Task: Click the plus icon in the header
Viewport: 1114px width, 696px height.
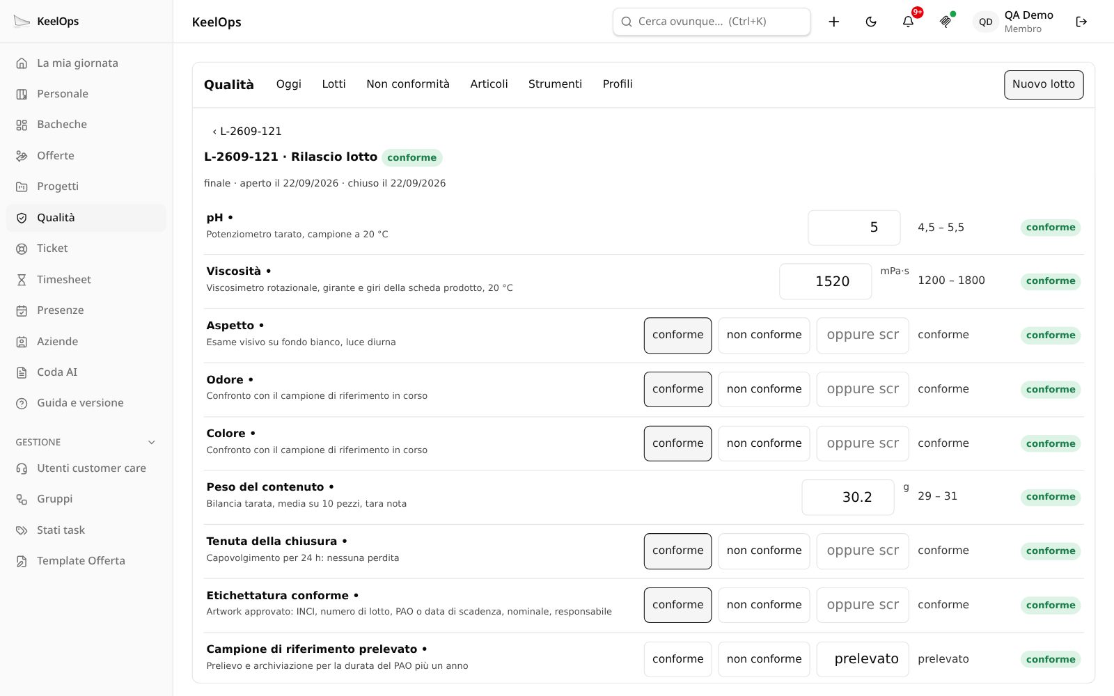Action: 833,22
